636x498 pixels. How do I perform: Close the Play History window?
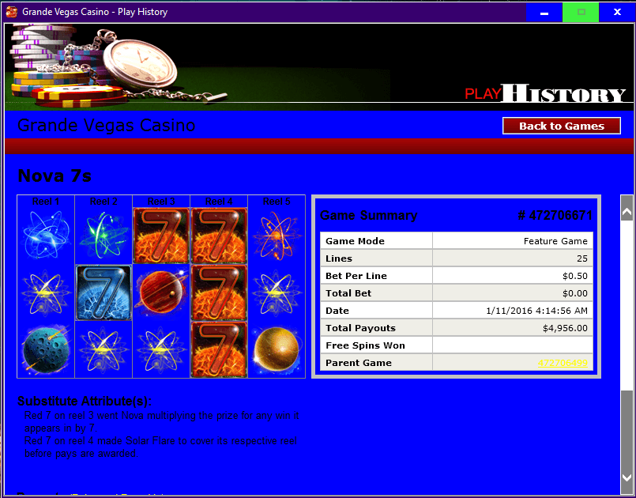(x=617, y=12)
